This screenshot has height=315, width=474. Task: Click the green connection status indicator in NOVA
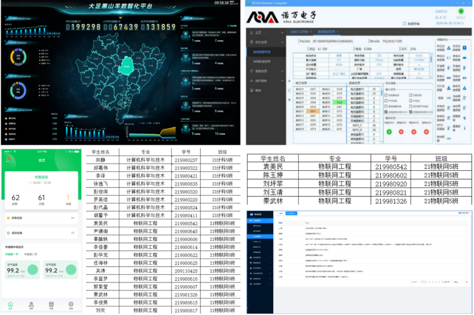pyautogui.click(x=460, y=11)
